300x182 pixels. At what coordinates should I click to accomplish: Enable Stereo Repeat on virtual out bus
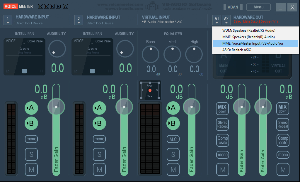283,124
